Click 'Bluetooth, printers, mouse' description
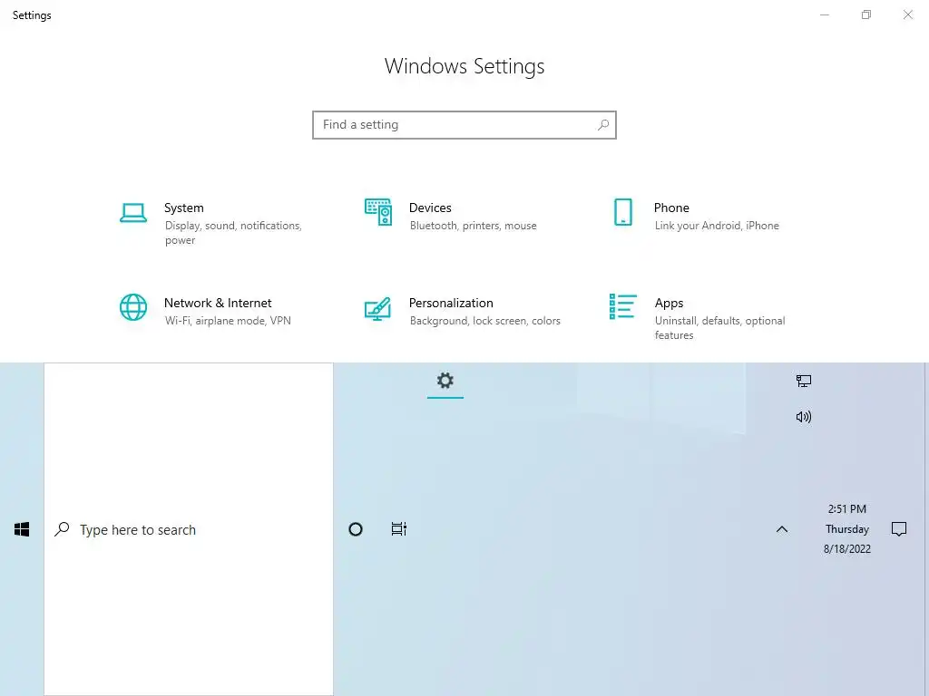929x696 pixels. 473,226
